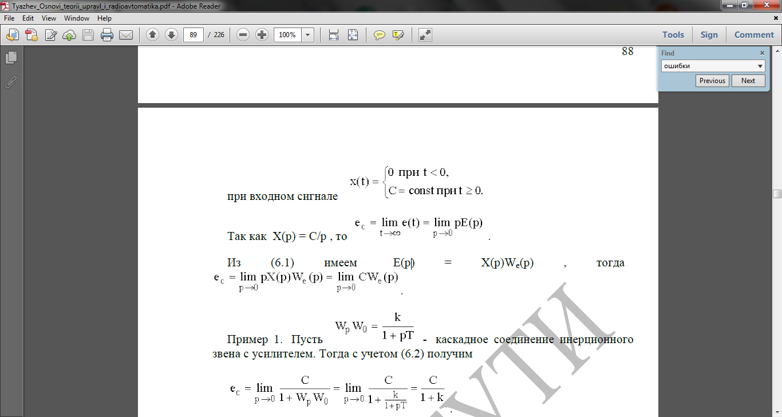
Task: Open the Help menu
Action: tap(104, 18)
